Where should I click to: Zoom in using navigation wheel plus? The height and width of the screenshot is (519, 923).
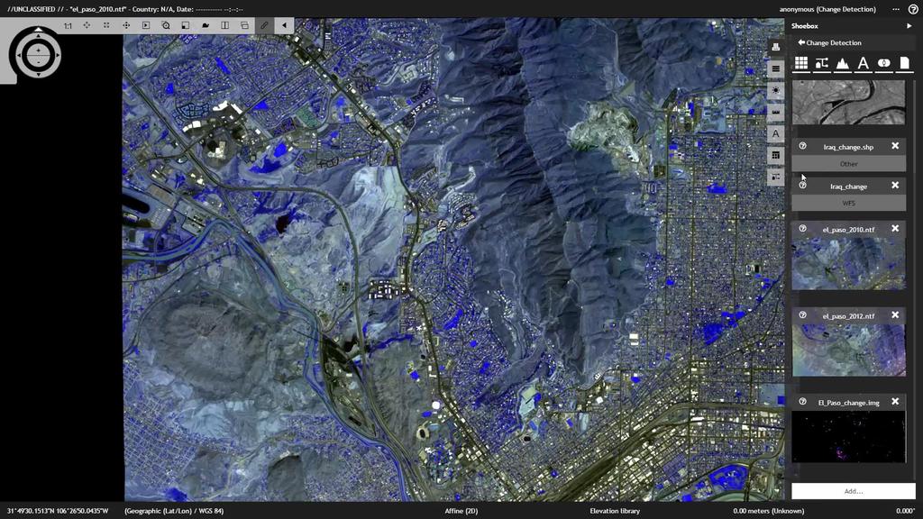[x=38, y=50]
